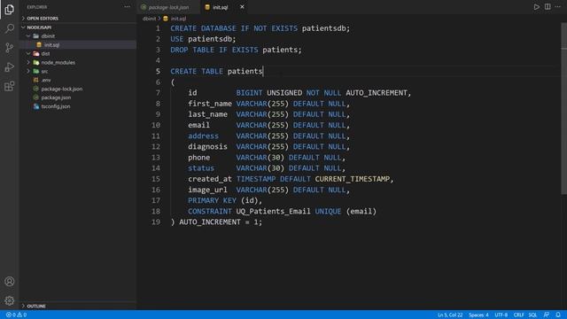Open the .env file
Viewport: 567px width, 319px height.
tap(46, 80)
